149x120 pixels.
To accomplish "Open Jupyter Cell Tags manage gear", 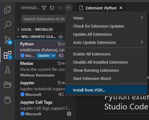I will point(69,114).
